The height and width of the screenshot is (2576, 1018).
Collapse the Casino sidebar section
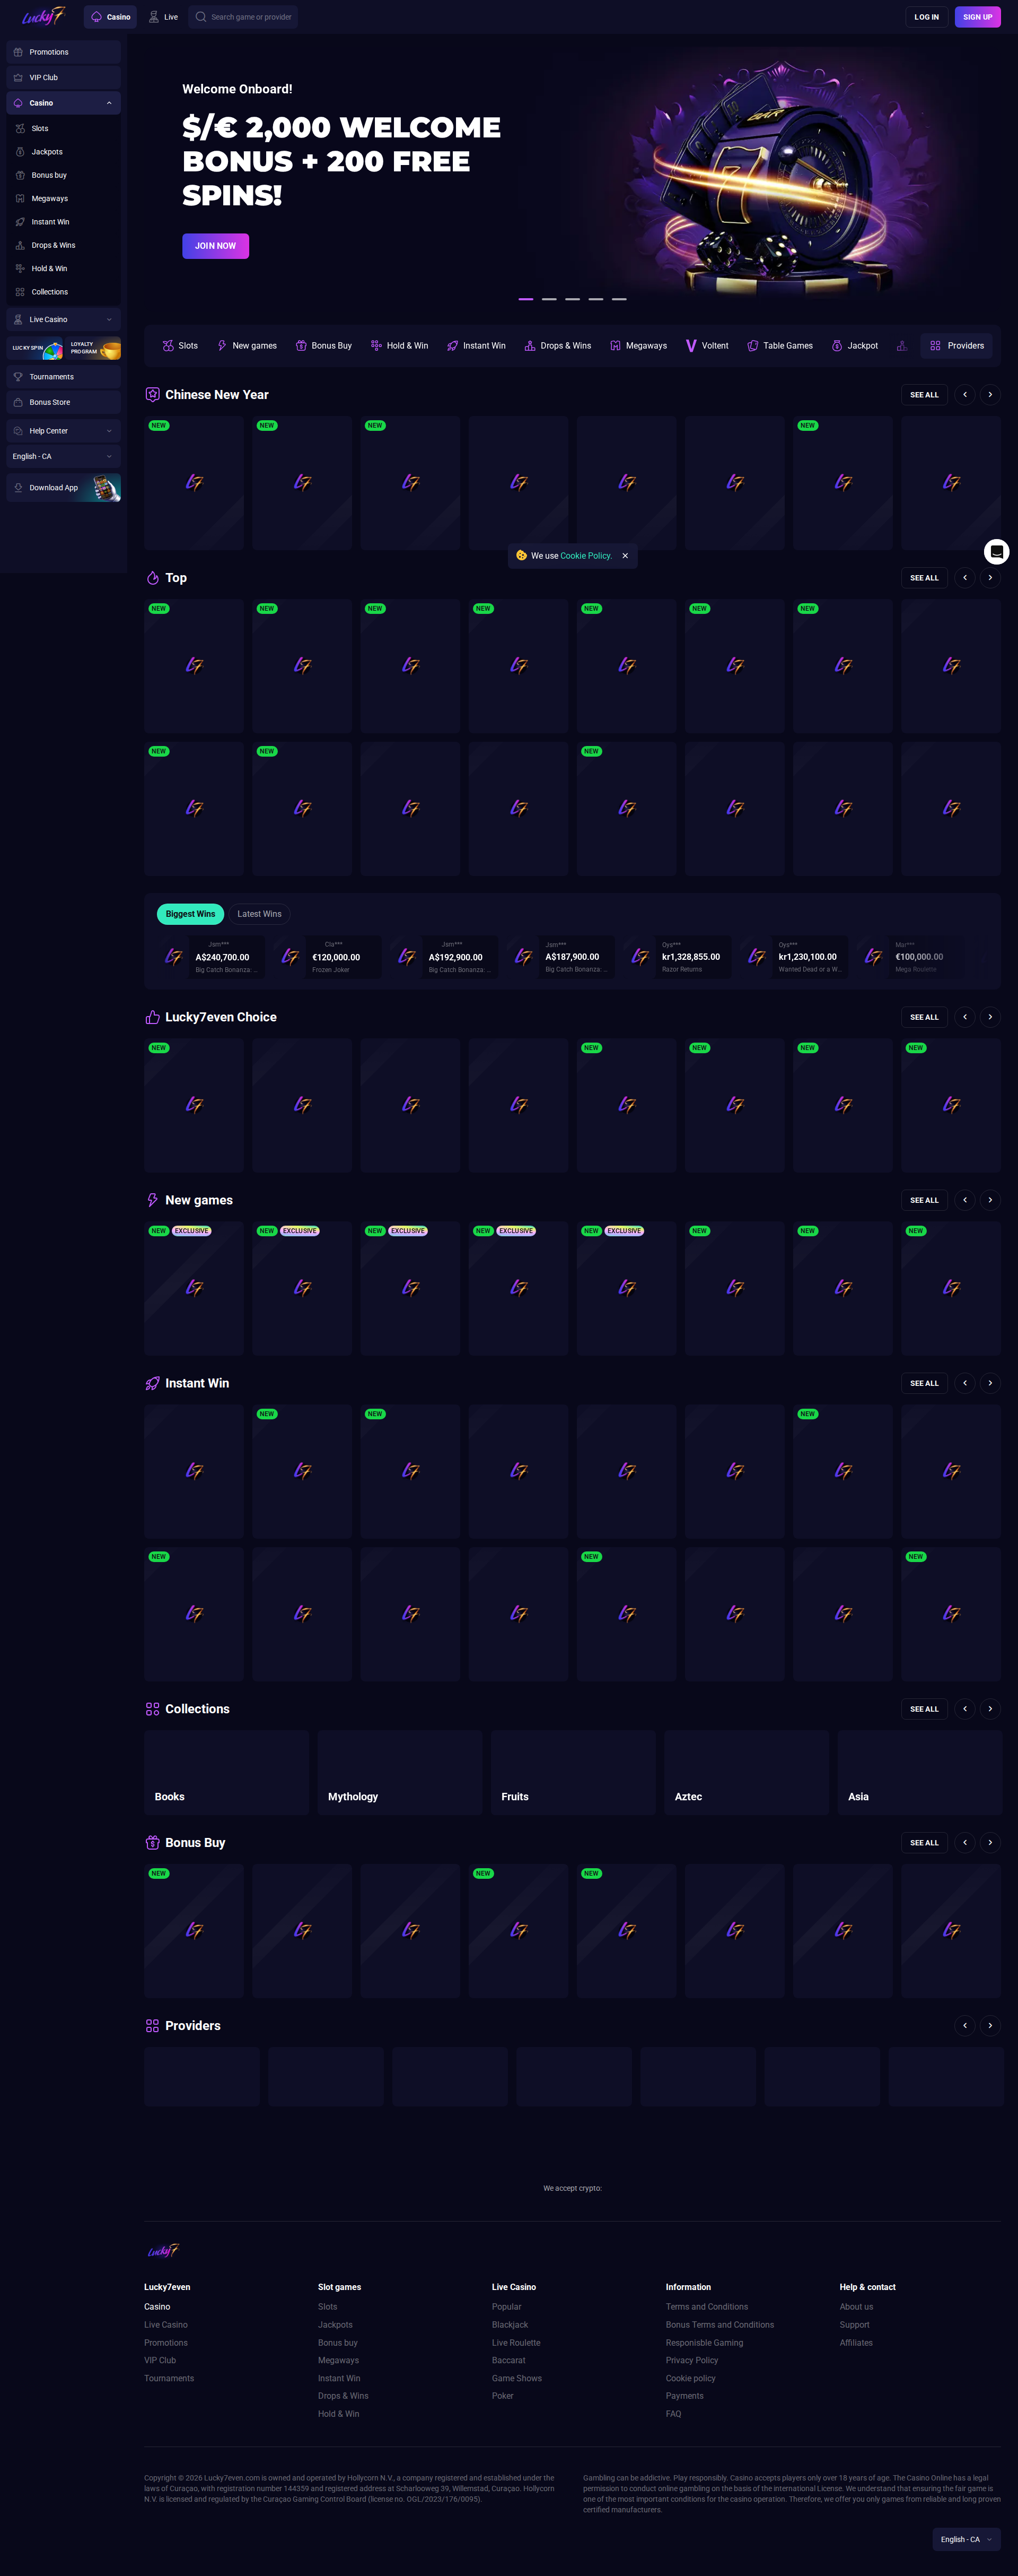point(109,103)
